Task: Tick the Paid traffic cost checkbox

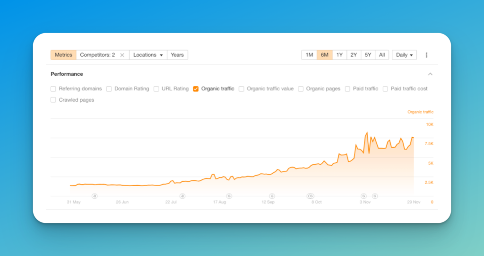Action: click(x=385, y=89)
